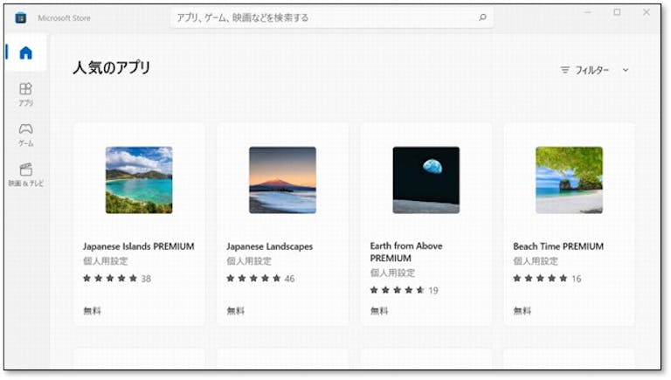Open Japanese Landscapes thumbnail
The image size is (671, 380).
click(282, 180)
